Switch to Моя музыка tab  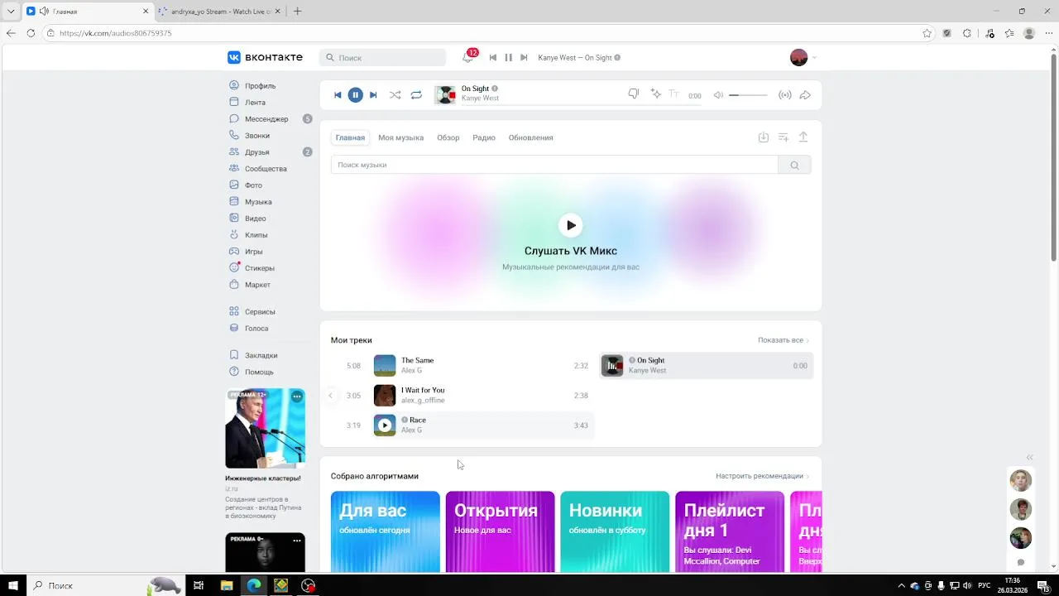[x=400, y=138]
